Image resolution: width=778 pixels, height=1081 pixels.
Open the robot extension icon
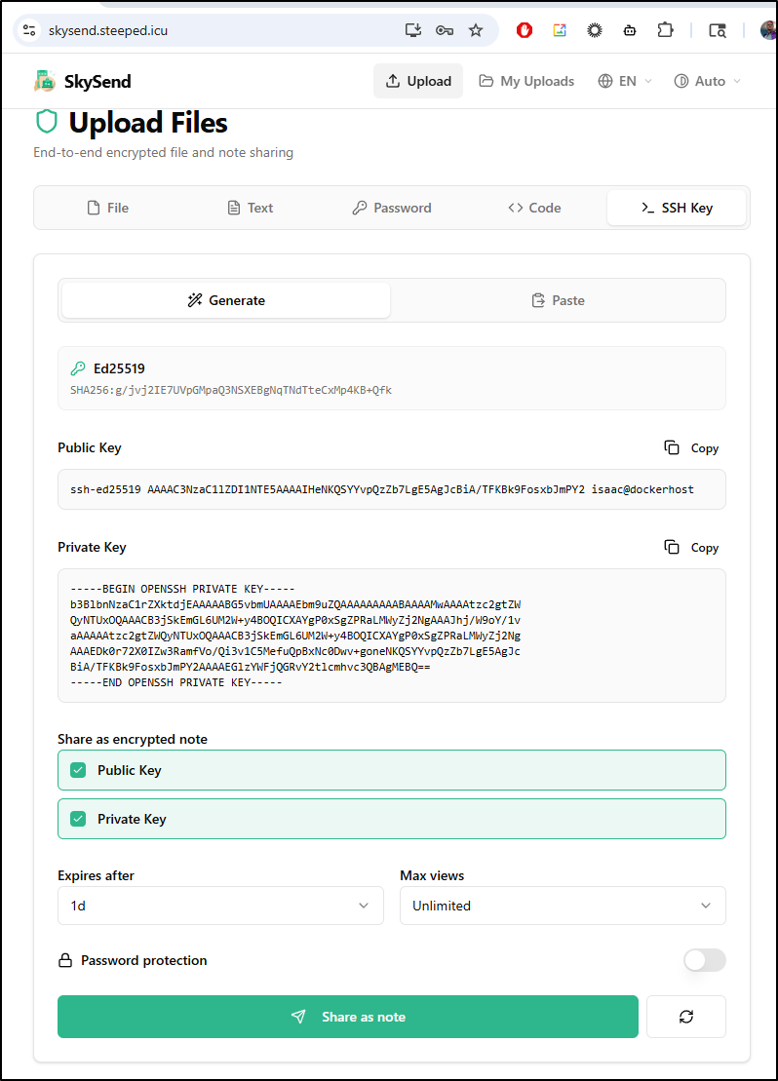tap(630, 30)
